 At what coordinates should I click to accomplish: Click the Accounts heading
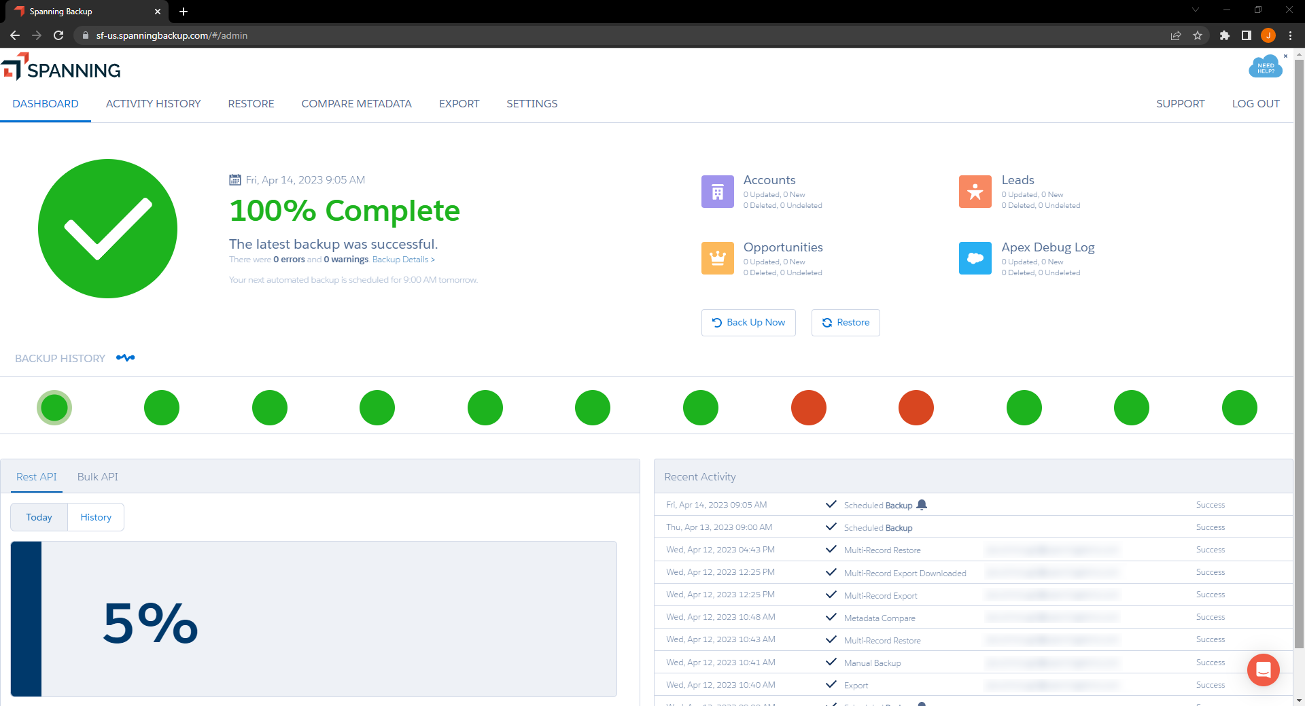point(769,180)
